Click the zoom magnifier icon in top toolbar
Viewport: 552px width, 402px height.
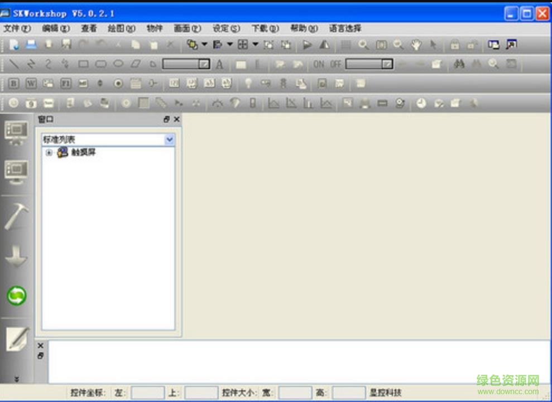pyautogui.click(x=363, y=45)
